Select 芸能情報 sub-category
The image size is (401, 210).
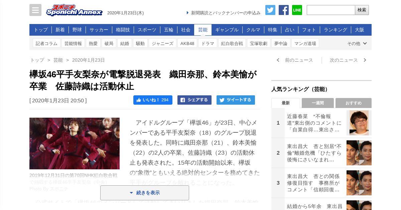73,43
